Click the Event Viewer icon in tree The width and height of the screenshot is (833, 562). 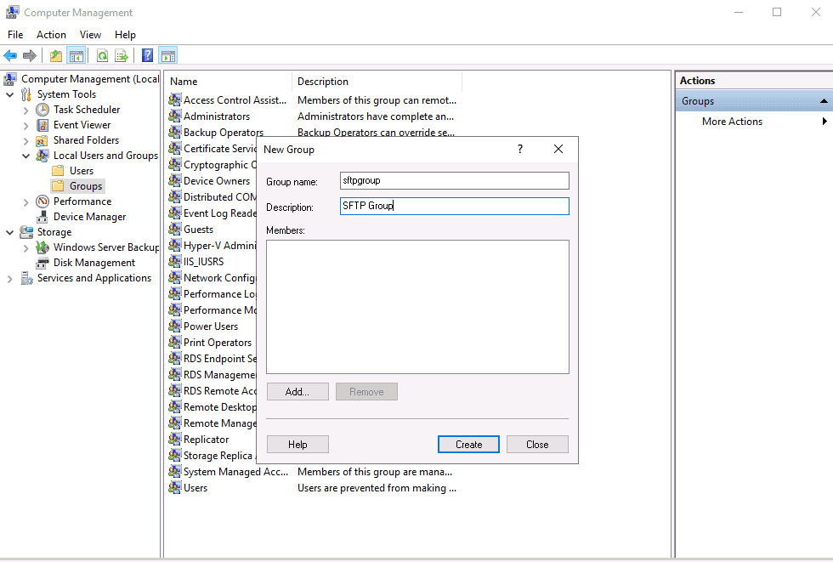[42, 125]
